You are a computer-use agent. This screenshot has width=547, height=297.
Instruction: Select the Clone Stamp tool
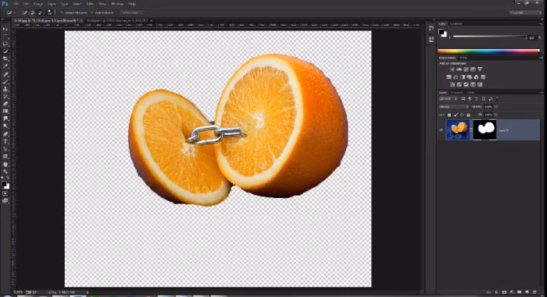tap(5, 89)
